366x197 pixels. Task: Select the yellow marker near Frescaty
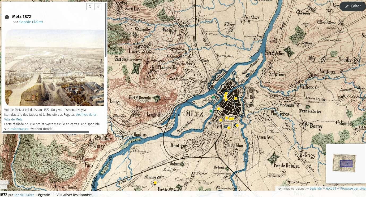pyautogui.click(x=155, y=183)
